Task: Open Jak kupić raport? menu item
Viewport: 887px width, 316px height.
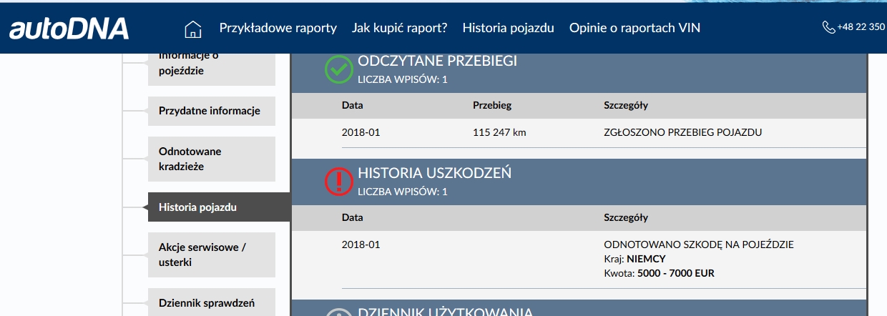Action: 399,29
